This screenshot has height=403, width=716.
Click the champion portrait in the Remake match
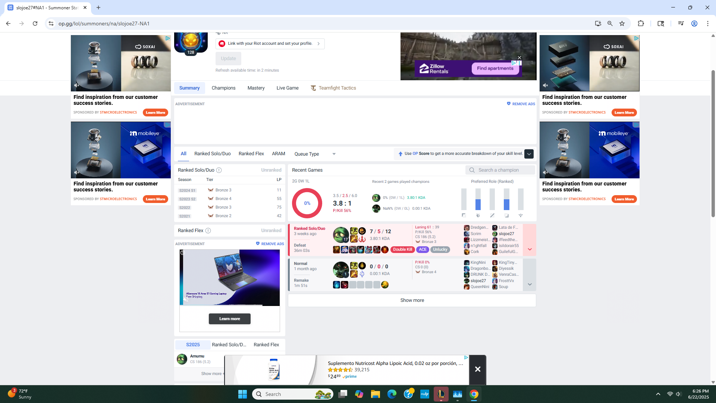click(x=340, y=270)
